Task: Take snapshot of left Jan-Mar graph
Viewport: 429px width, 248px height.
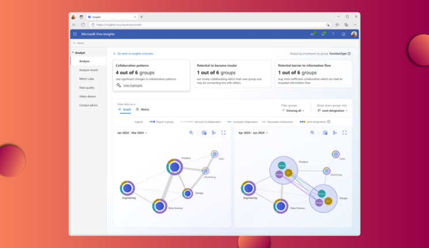Action: tap(204, 133)
